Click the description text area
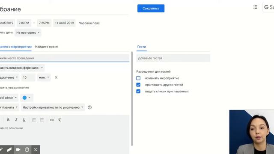The height and width of the screenshot is (154, 274). [65, 134]
